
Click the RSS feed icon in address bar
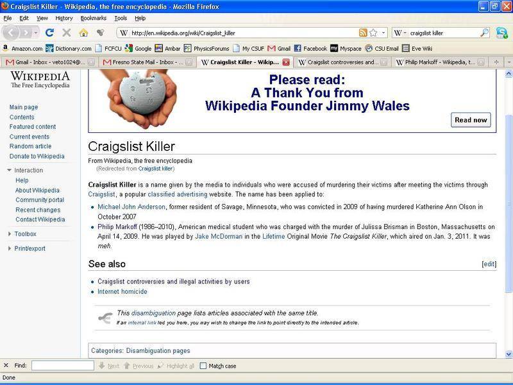(363, 33)
